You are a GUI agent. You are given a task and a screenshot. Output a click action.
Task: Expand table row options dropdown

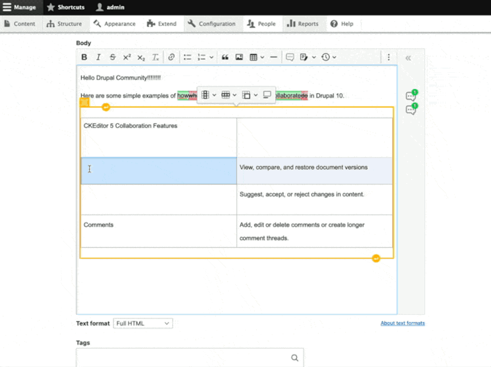[234, 95]
